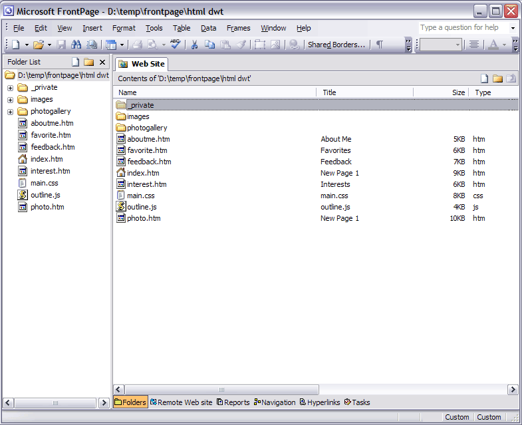Open the Preview in Browser dropdown arrow
522x425 pixels.
164,45
